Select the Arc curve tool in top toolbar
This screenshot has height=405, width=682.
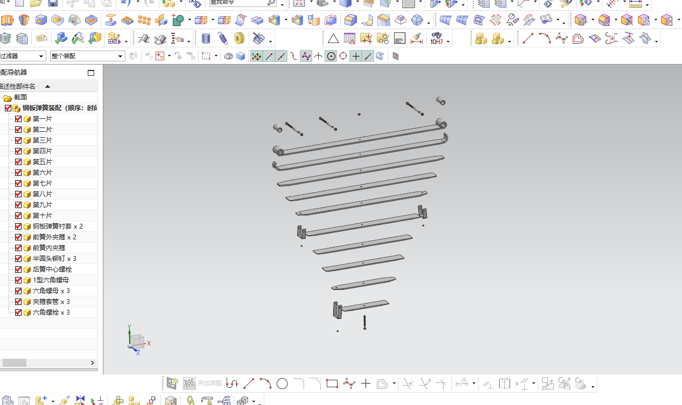coord(545,39)
